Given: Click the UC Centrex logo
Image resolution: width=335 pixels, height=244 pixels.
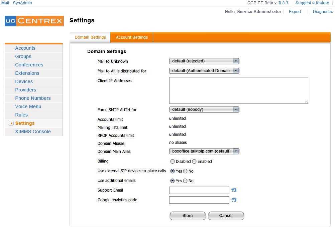Looking at the screenshot, I should 34,21.
